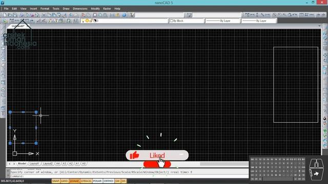
Task: Switch to the A4 layout tab
Action: point(58,164)
